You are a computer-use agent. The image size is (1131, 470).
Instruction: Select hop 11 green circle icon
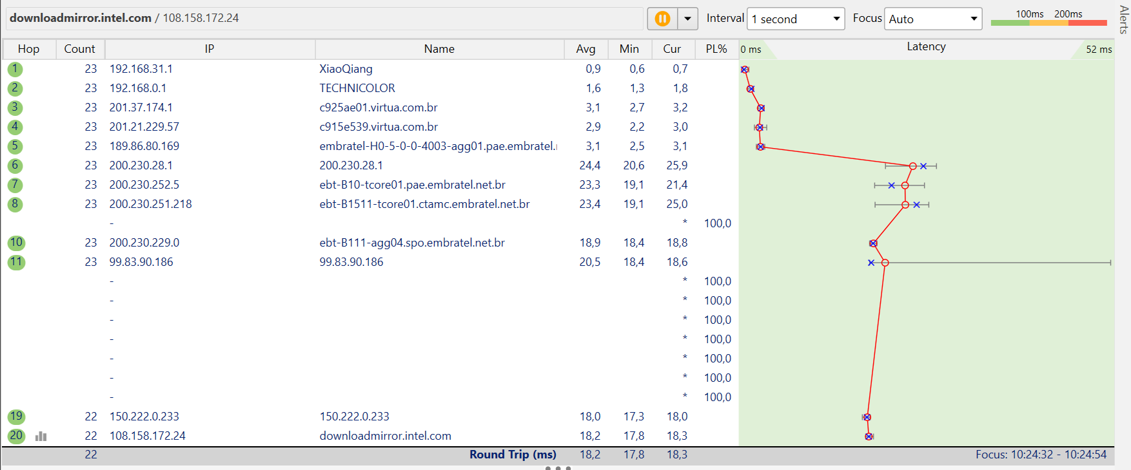16,262
